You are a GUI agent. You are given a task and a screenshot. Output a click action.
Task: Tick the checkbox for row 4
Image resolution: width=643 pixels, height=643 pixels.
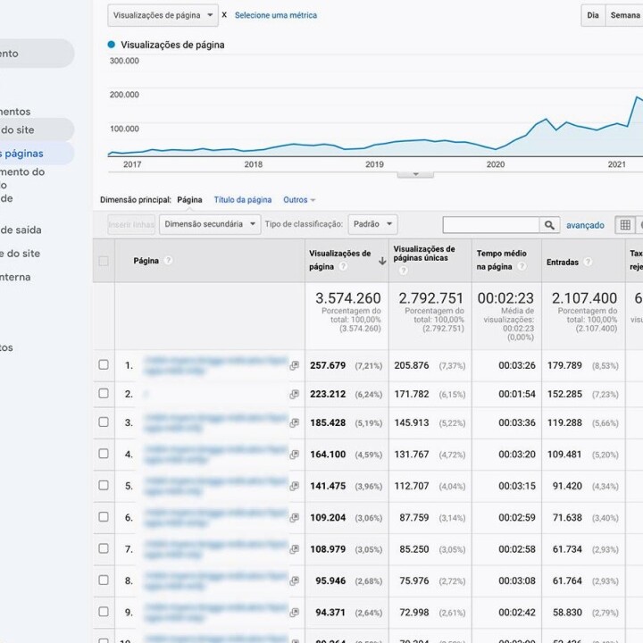[104, 454]
